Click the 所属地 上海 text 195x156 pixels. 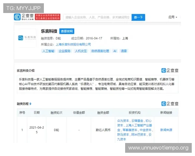pyautogui.click(x=119, y=38)
